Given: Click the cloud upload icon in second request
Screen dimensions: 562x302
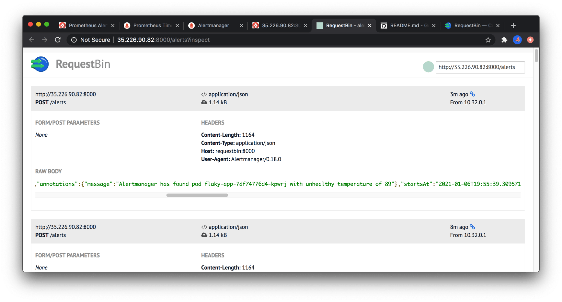Looking at the screenshot, I should (x=204, y=235).
